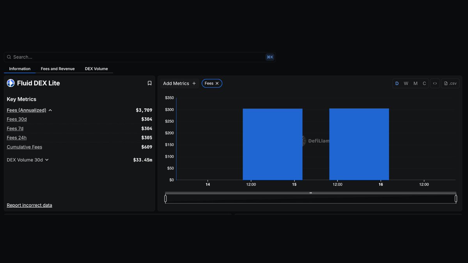The image size is (468, 263).
Task: Click the Key Metrics heading
Action: click(x=21, y=99)
